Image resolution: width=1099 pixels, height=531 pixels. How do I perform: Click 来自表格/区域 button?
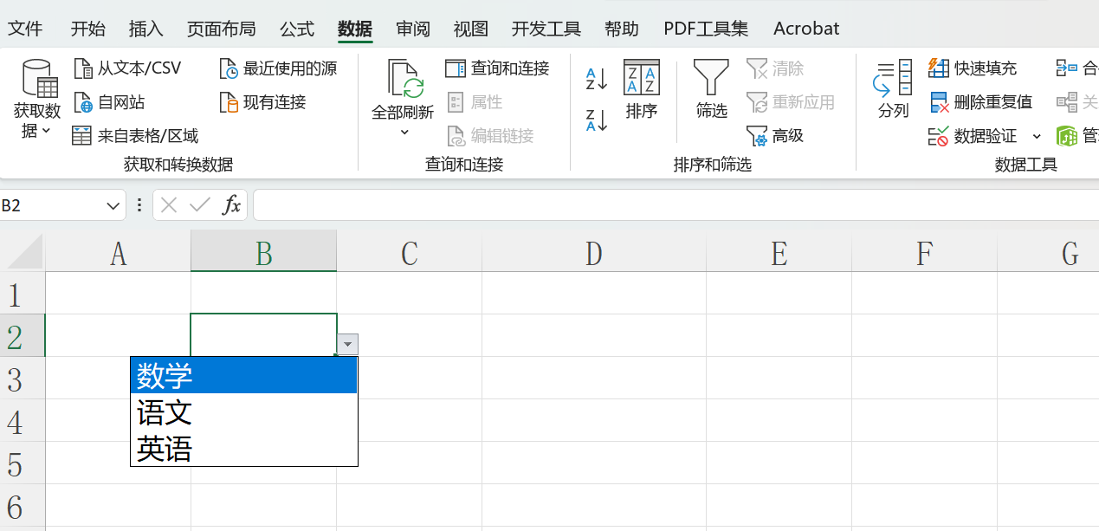tap(135, 136)
